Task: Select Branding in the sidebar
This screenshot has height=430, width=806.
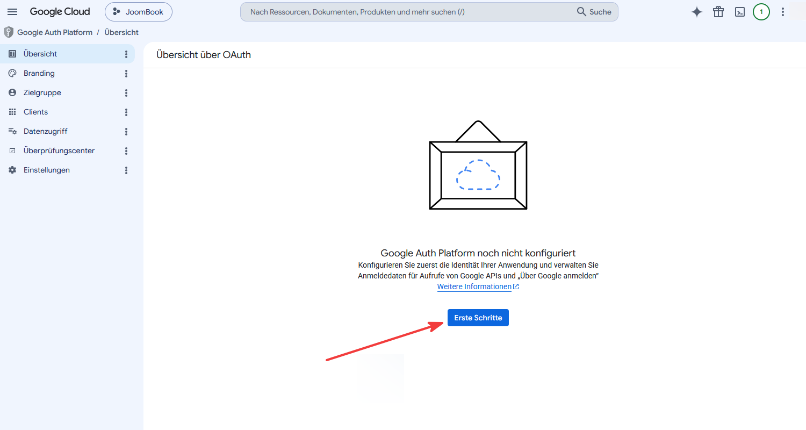Action: pyautogui.click(x=67, y=73)
